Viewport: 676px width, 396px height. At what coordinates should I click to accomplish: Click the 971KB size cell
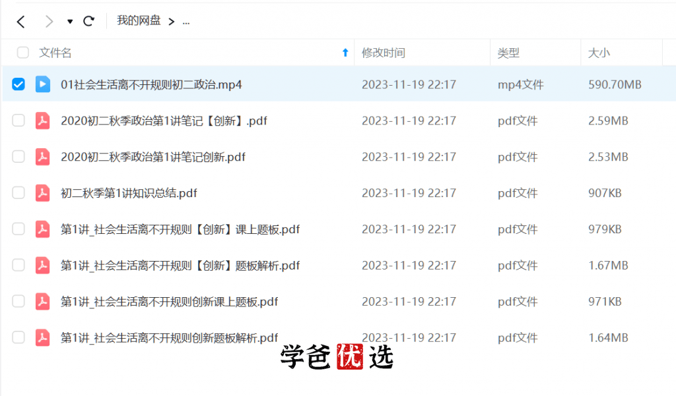tap(605, 301)
